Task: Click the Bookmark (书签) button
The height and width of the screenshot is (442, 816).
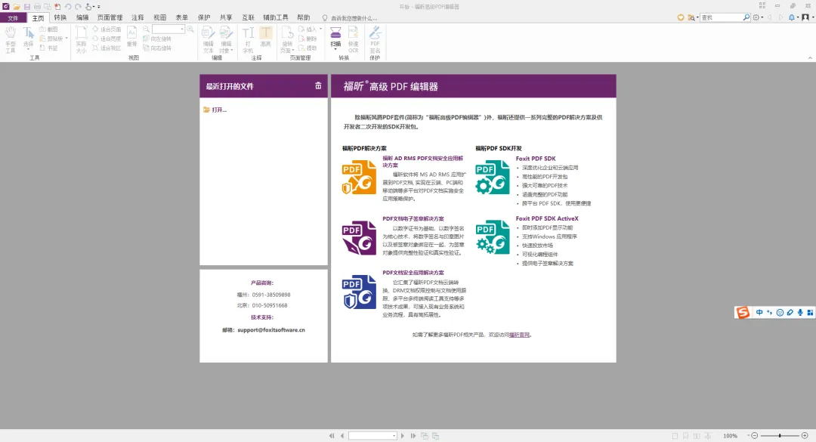Action: point(49,48)
